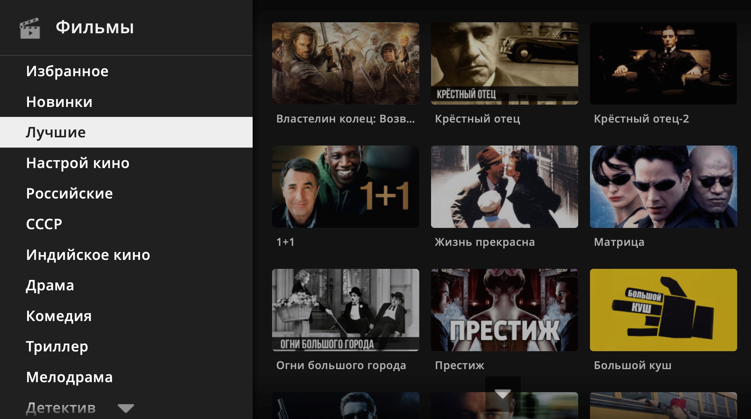Click the sidebar scroll-down arrow near Детектив
This screenshot has height=419, width=751.
[x=126, y=408]
